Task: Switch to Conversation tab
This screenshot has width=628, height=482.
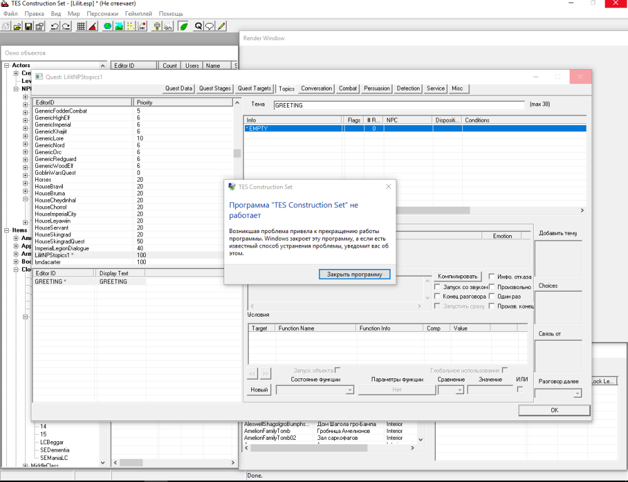Action: [x=317, y=89]
